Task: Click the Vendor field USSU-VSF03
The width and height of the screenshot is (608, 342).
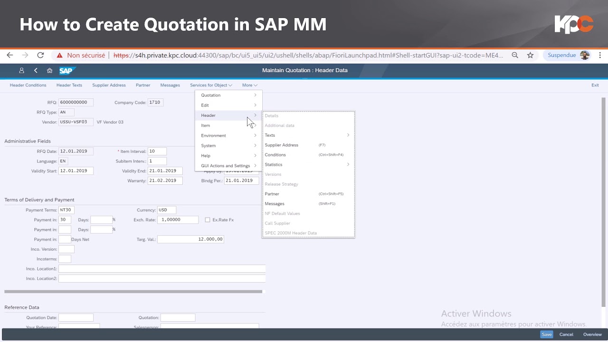Action: tap(76, 122)
